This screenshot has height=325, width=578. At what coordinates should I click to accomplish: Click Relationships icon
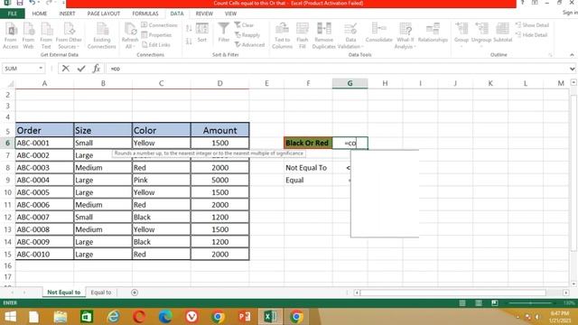[x=433, y=32]
